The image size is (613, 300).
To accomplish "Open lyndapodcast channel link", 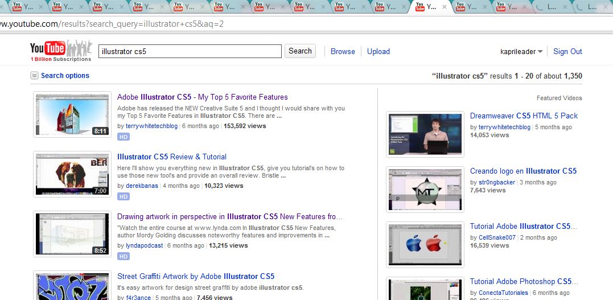I will coord(144,245).
